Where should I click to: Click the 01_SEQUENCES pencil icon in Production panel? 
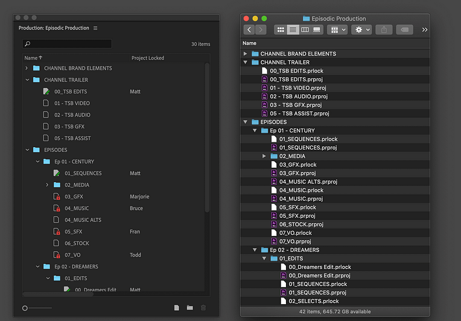(57, 173)
